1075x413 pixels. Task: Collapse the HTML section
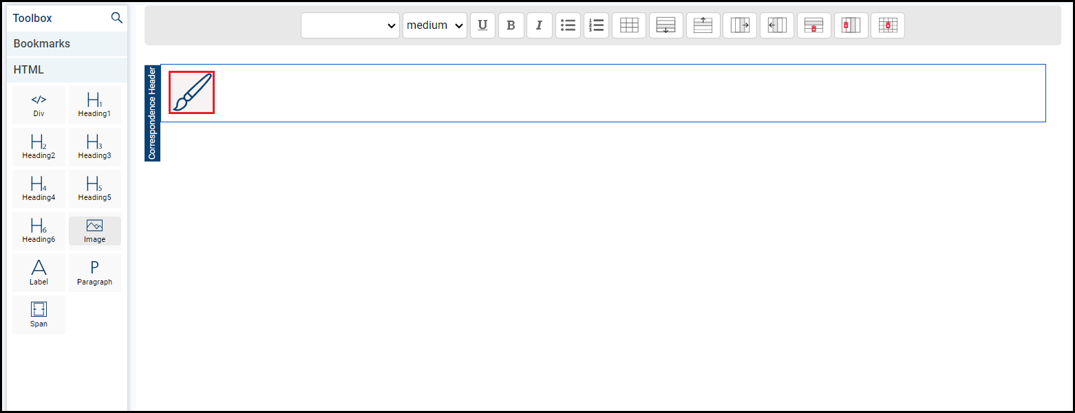point(67,70)
